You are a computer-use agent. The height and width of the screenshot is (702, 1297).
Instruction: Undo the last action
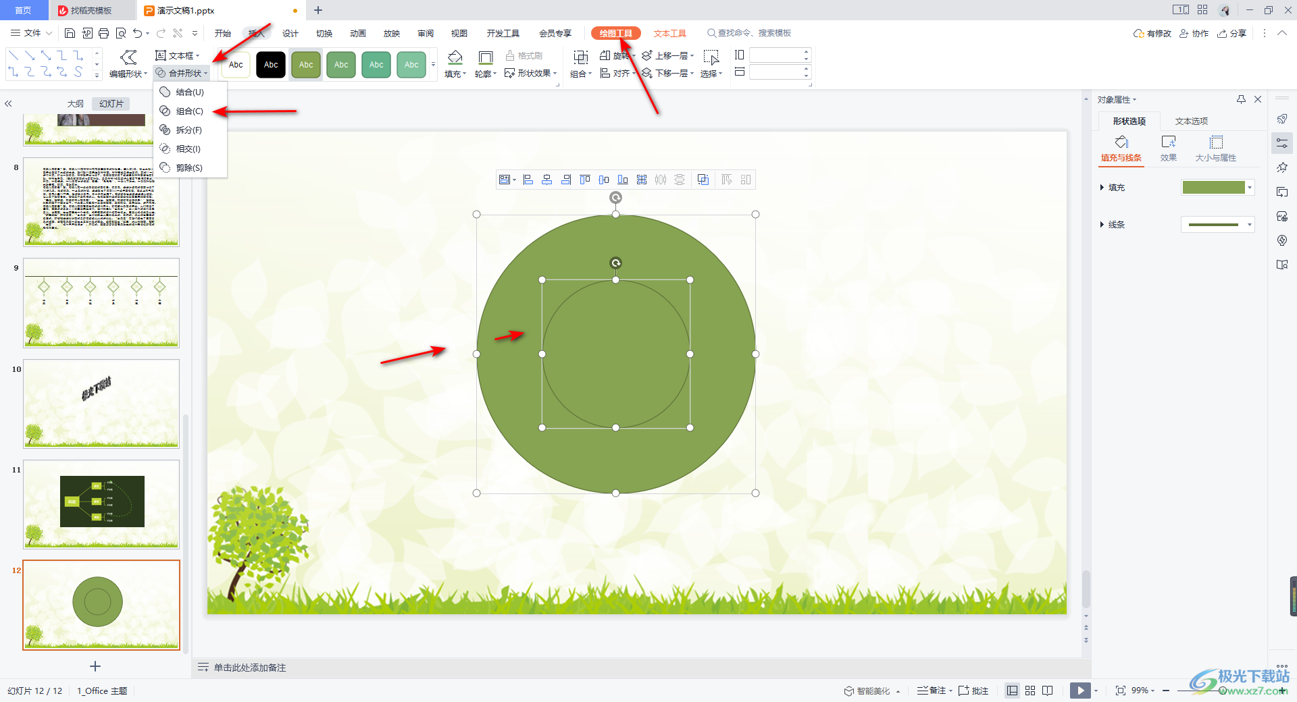pyautogui.click(x=138, y=33)
